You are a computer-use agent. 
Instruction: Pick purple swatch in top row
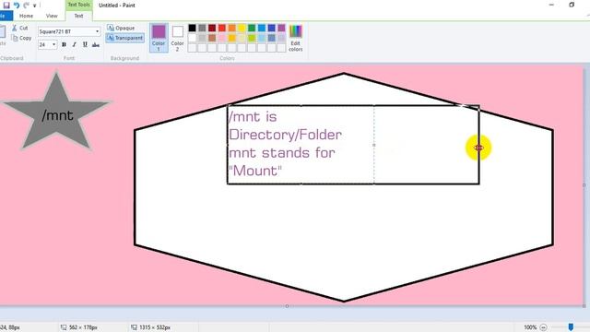click(x=281, y=28)
